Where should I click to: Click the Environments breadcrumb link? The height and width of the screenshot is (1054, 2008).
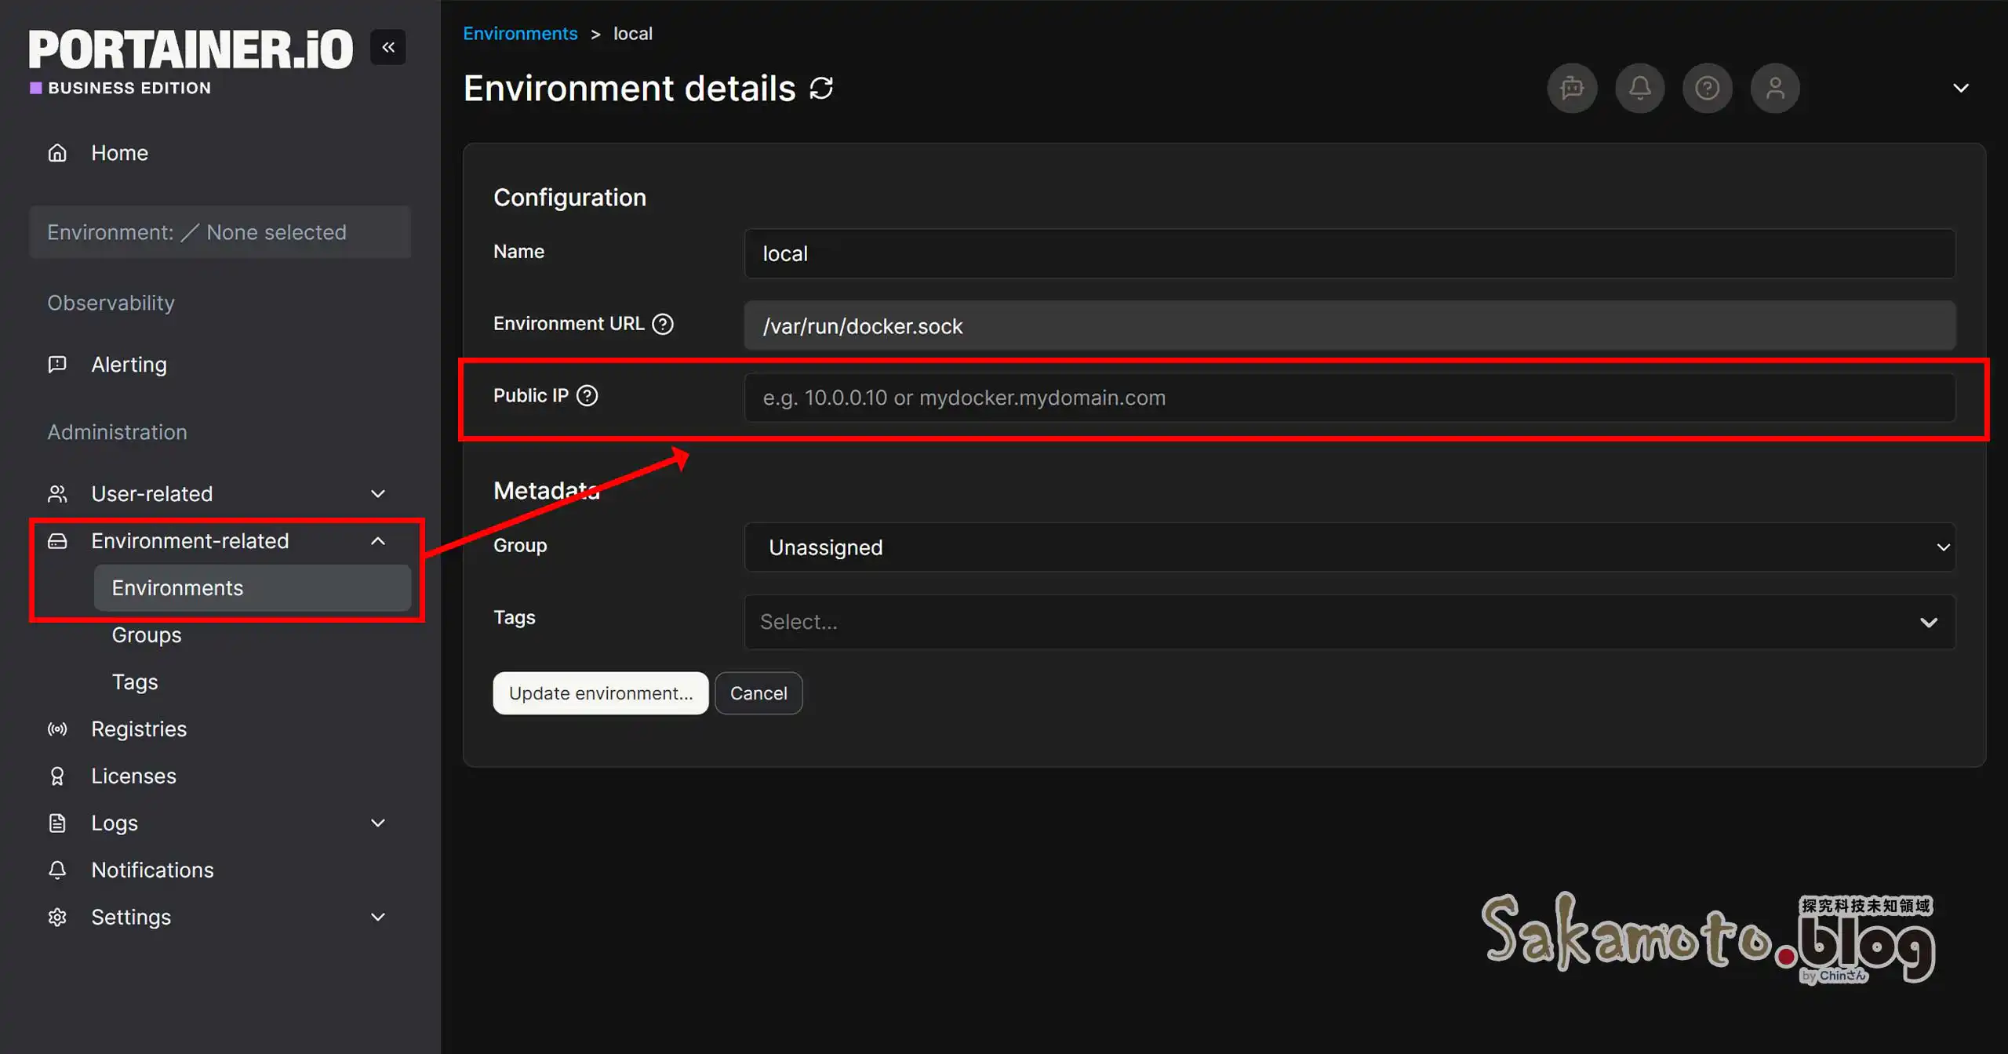(520, 34)
